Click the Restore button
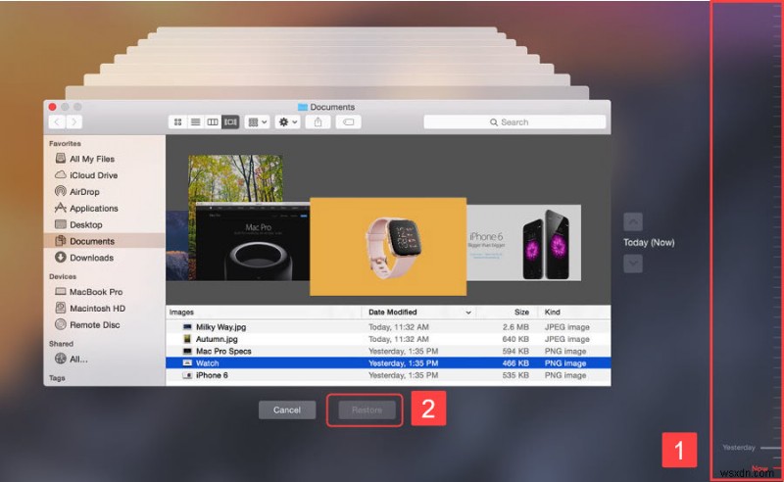The image size is (784, 482). pos(367,410)
